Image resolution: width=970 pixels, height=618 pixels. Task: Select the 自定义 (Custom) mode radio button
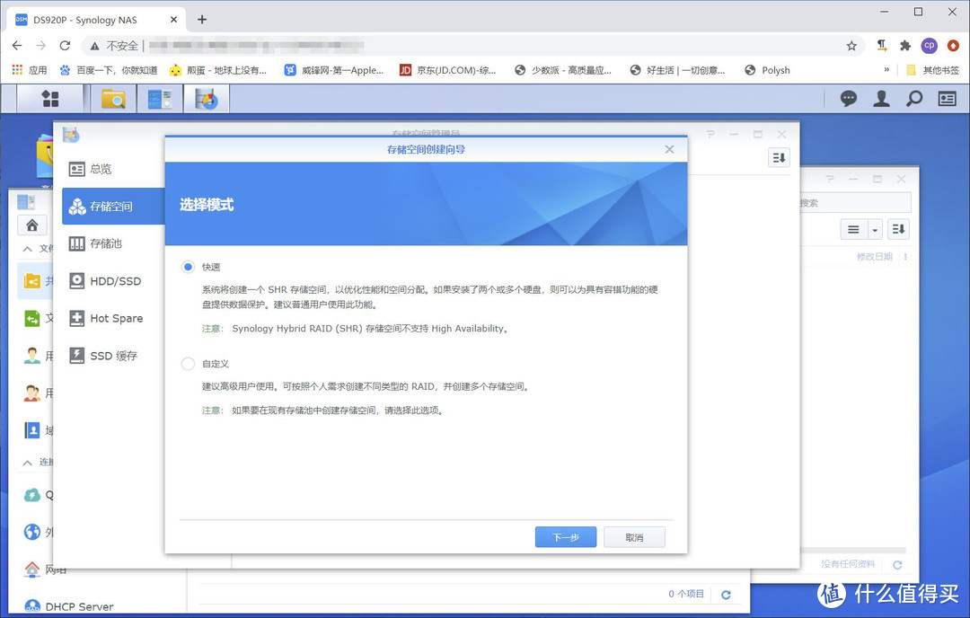coord(187,364)
